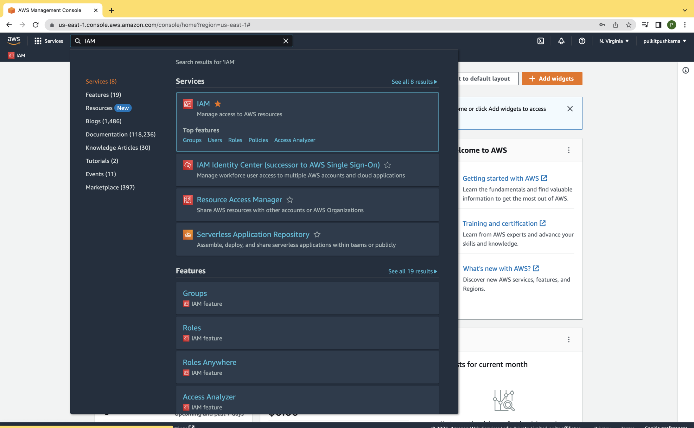Open the notifications bell icon
The width and height of the screenshot is (694, 428).
click(x=561, y=41)
